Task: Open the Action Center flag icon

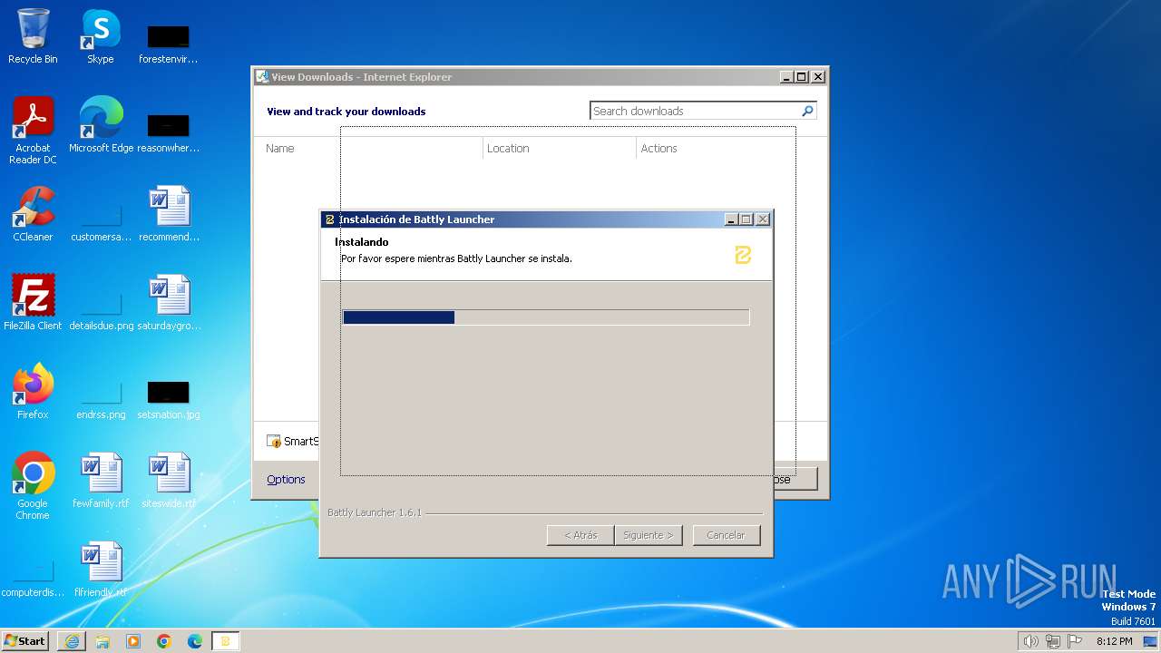Action: (x=1075, y=641)
